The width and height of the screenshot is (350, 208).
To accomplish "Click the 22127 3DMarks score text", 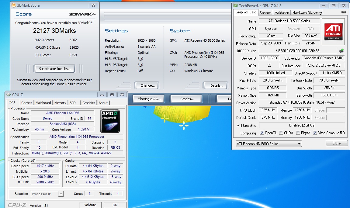I will [x=54, y=31].
